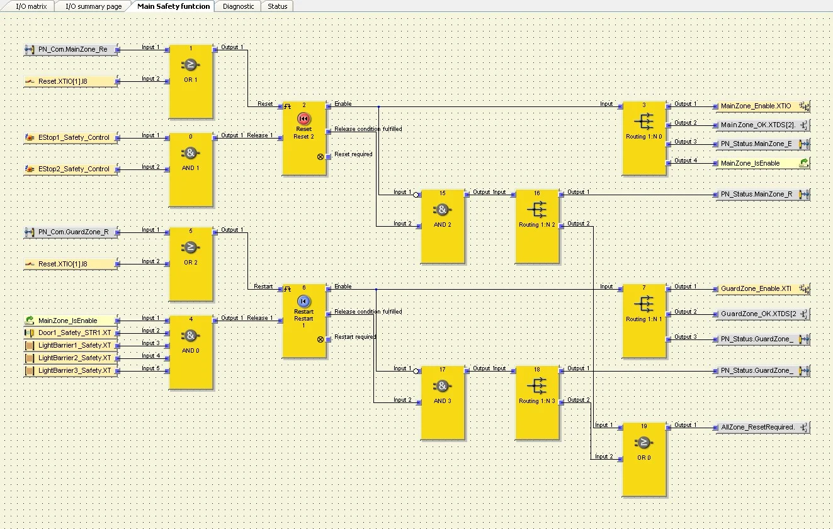Select the AND 2 gate icon
This screenshot has height=529, width=833.
pos(442,210)
